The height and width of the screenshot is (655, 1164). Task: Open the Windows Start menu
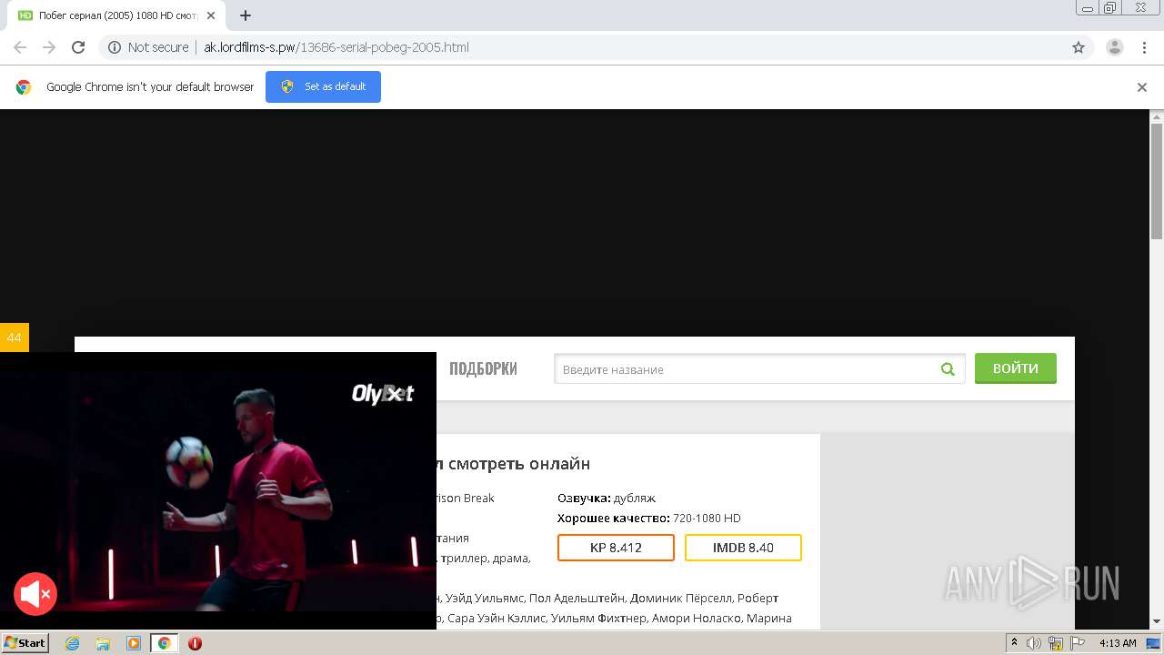[x=25, y=643]
